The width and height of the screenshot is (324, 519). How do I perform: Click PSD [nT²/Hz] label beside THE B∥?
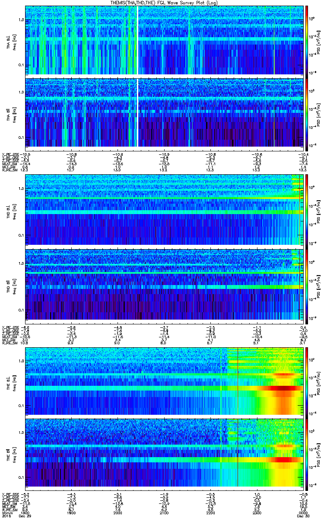tap(318, 455)
